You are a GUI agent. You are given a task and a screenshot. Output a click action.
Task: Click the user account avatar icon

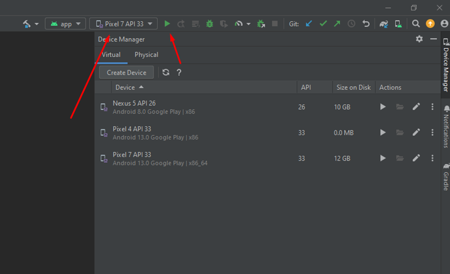point(444,23)
